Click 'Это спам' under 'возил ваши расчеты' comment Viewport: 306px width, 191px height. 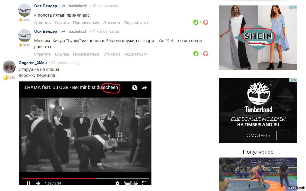pyautogui.click(x=112, y=54)
